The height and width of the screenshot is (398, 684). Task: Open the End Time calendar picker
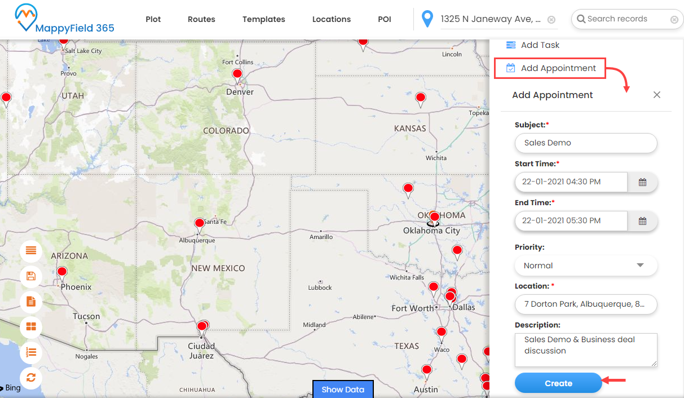pyautogui.click(x=642, y=221)
